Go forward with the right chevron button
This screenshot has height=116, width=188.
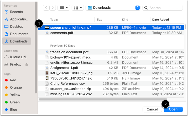click(53, 8)
